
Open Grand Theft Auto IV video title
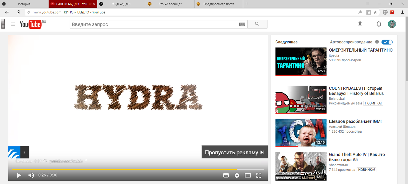point(357,157)
